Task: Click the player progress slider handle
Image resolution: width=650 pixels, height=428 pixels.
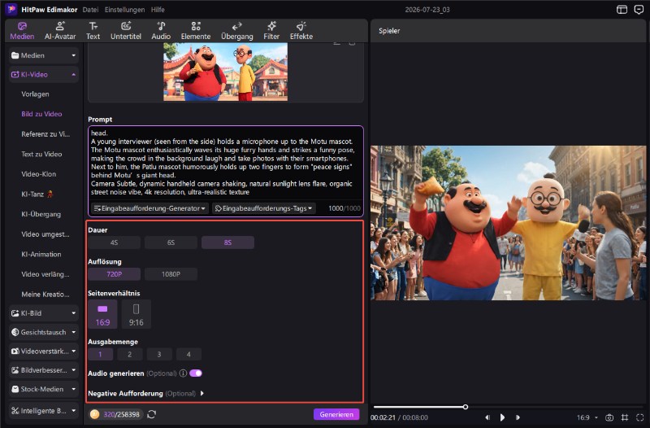Action: [465, 407]
